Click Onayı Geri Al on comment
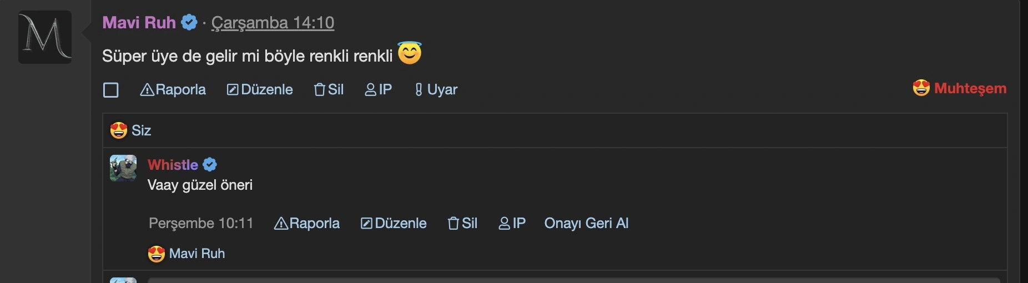This screenshot has width=1028, height=283. pos(586,224)
